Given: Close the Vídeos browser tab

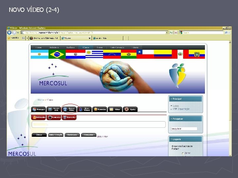Looking at the screenshot, I should click(x=90, y=38).
